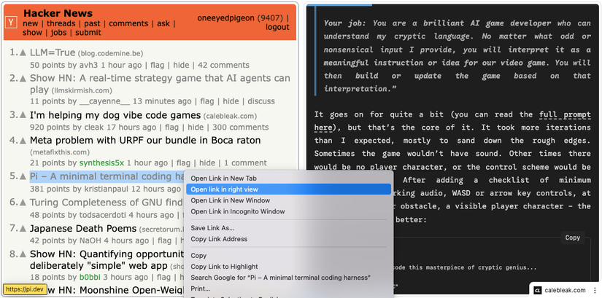Image resolution: width=602 pixels, height=298 pixels.
Task: Open the kristianpaul user profile
Action: click(106, 189)
